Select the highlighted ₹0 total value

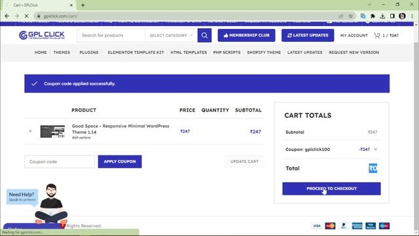pyautogui.click(x=373, y=168)
